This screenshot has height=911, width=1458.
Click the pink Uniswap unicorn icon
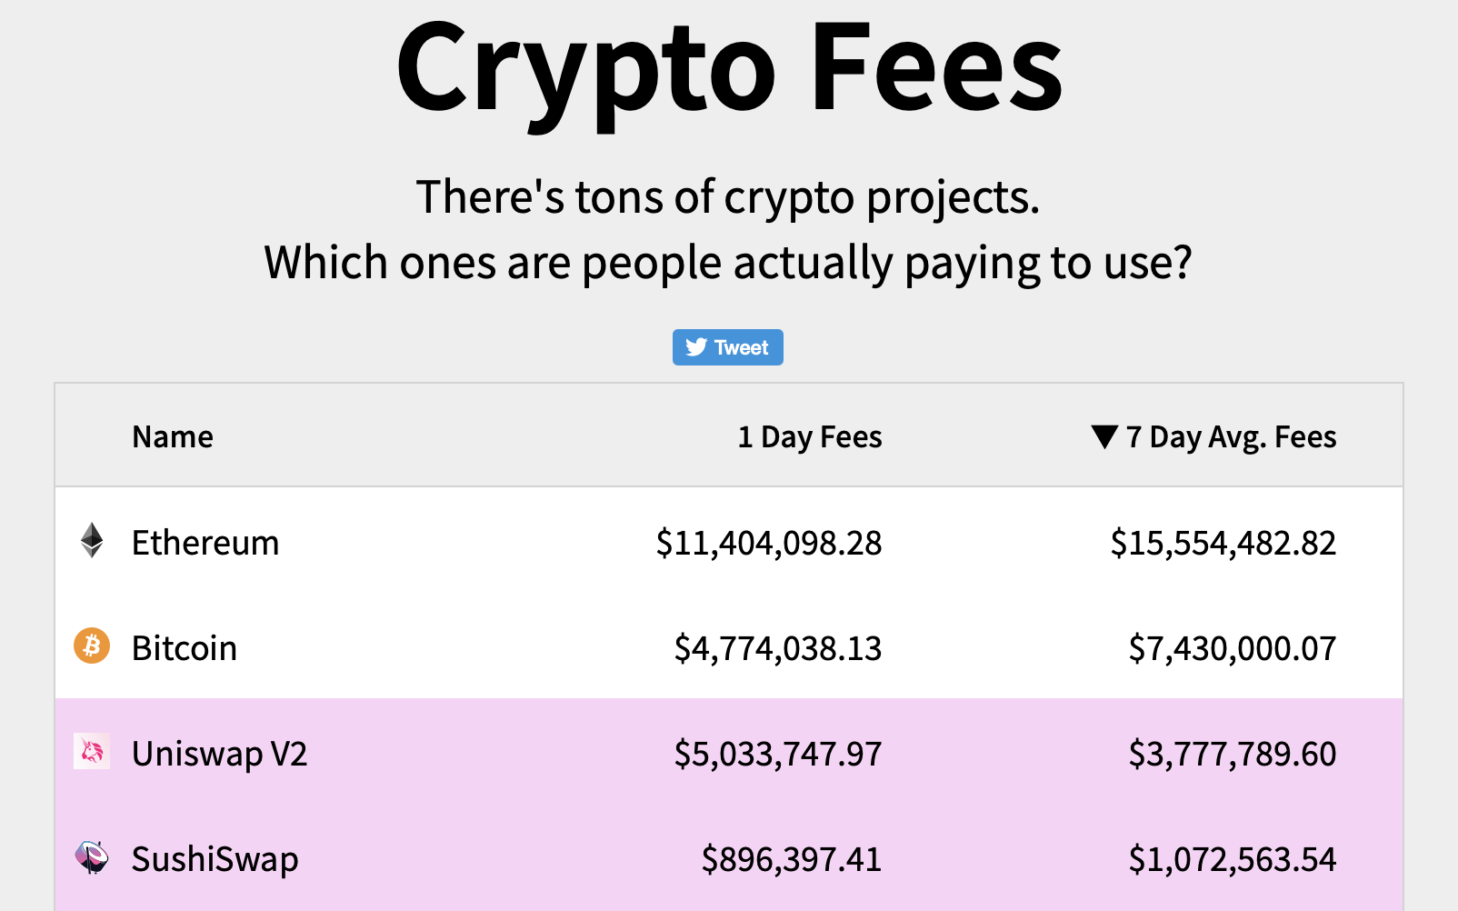[x=92, y=752]
